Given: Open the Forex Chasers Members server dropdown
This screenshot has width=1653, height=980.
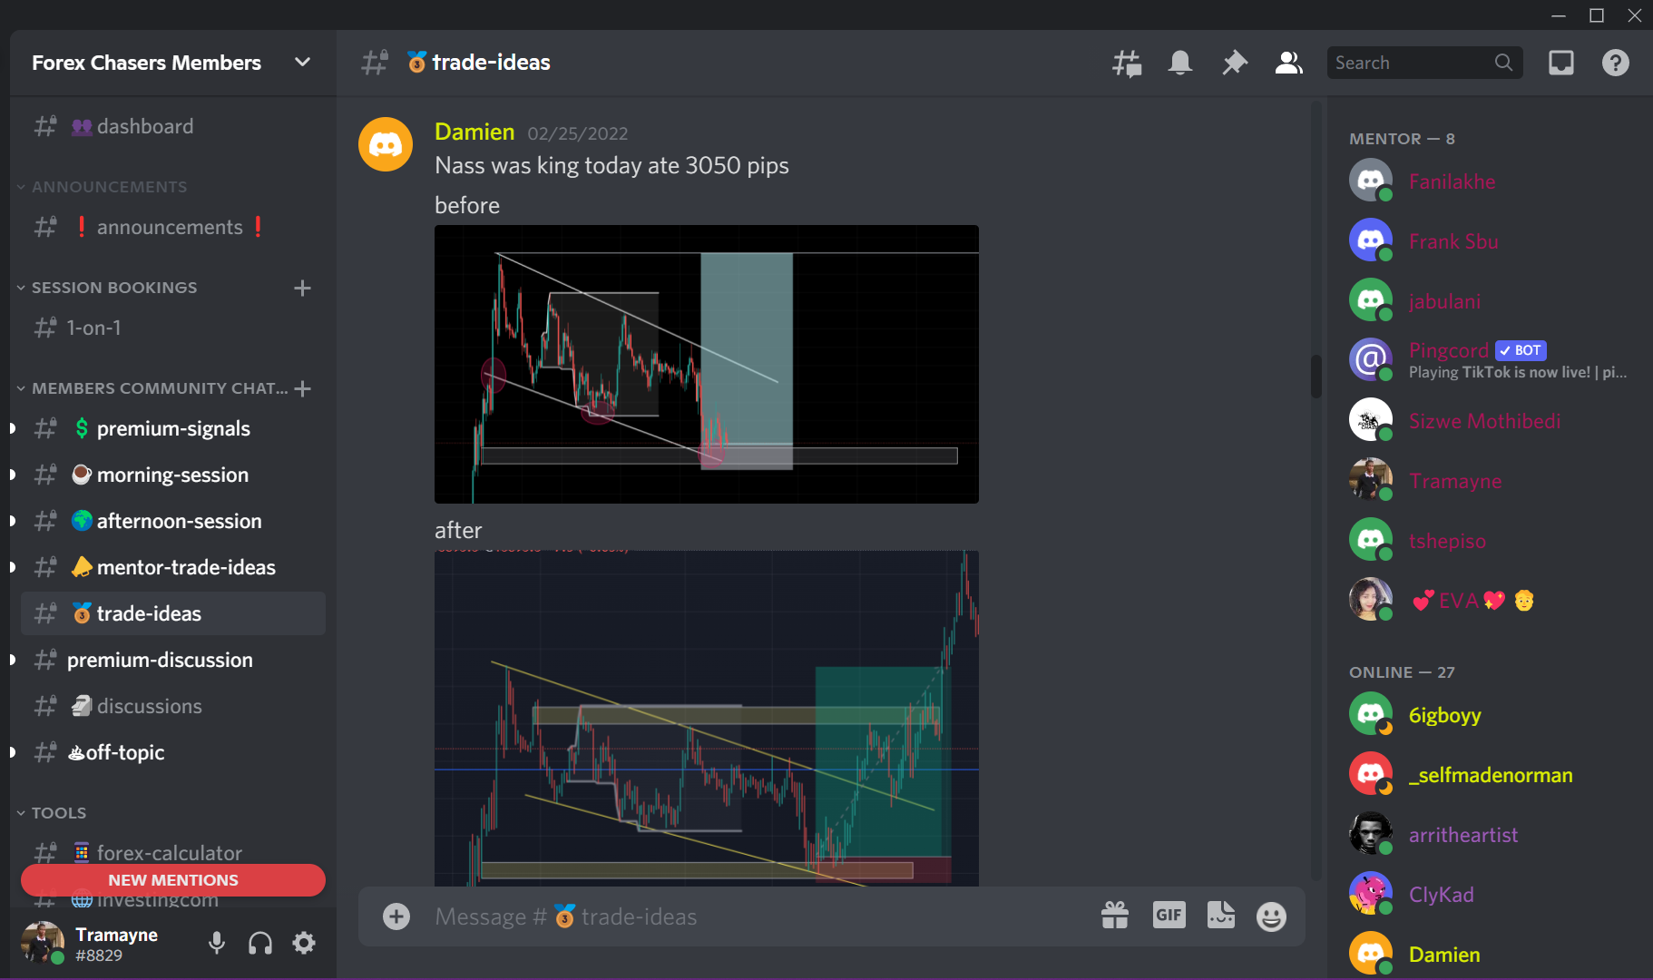Looking at the screenshot, I should [172, 63].
